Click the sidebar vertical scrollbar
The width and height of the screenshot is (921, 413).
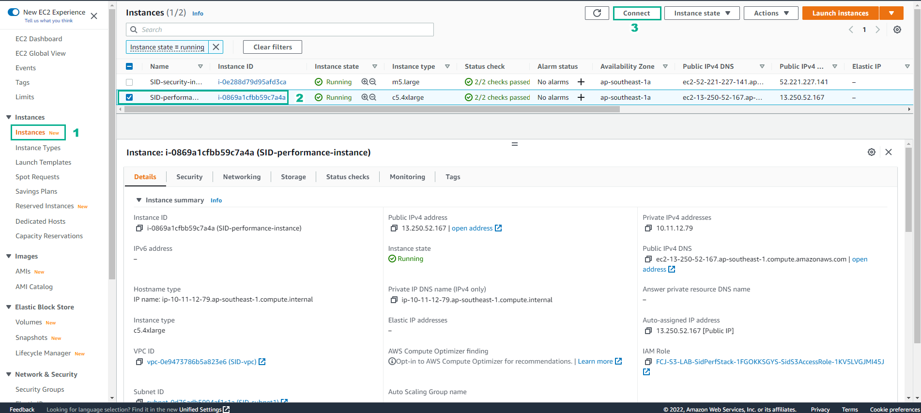[112, 144]
